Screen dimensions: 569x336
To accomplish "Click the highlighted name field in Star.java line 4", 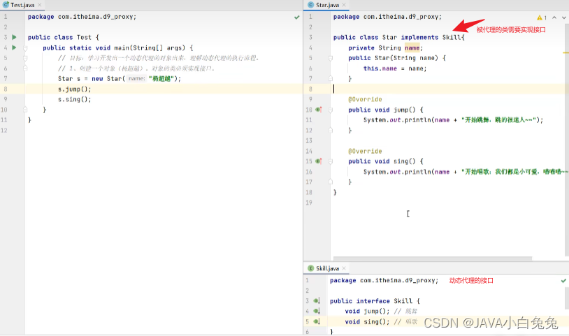I will (412, 48).
